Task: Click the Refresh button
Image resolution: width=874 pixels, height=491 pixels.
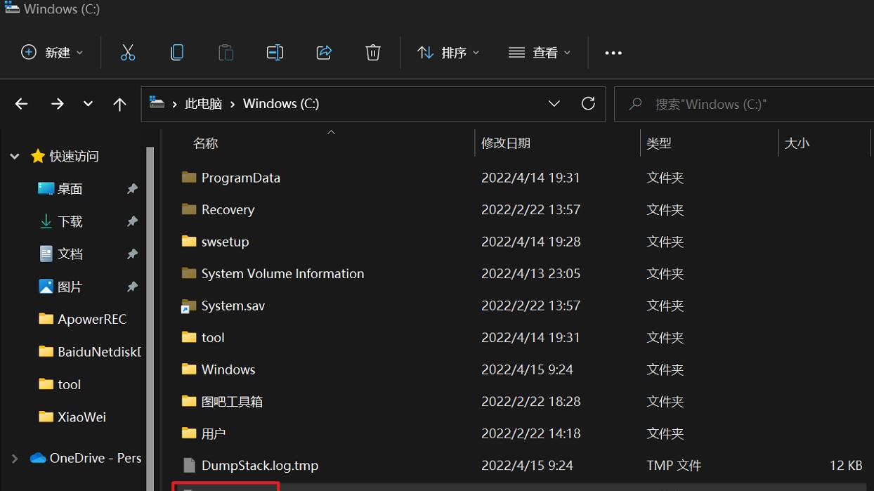Action: pyautogui.click(x=588, y=104)
